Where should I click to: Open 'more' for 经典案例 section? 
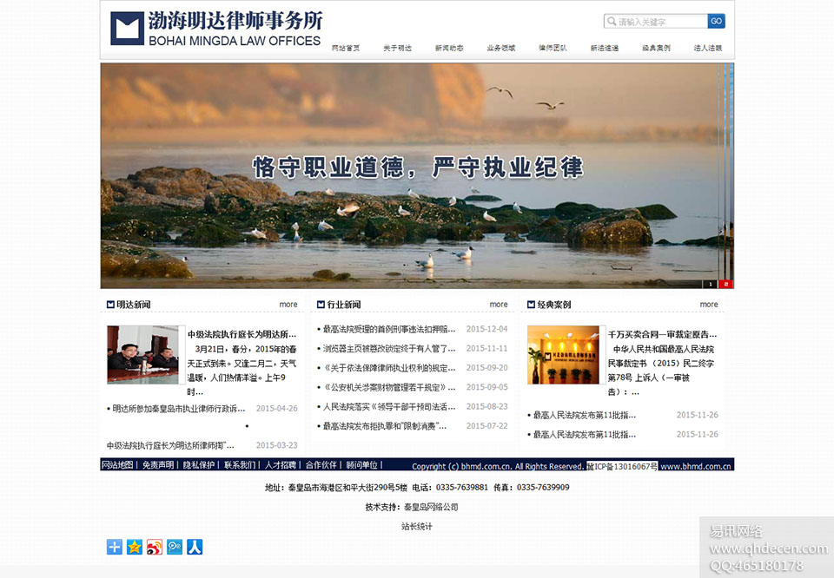[x=709, y=305]
